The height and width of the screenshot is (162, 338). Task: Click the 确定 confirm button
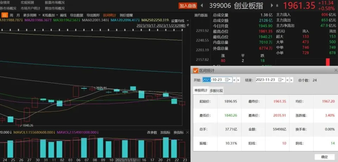[324, 157]
